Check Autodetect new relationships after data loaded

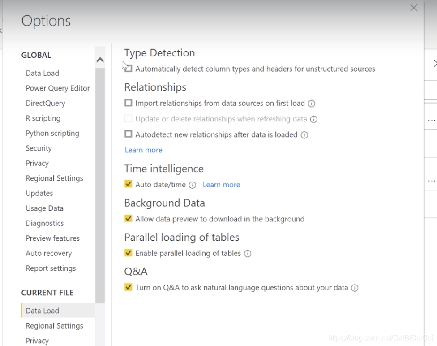pyautogui.click(x=128, y=134)
